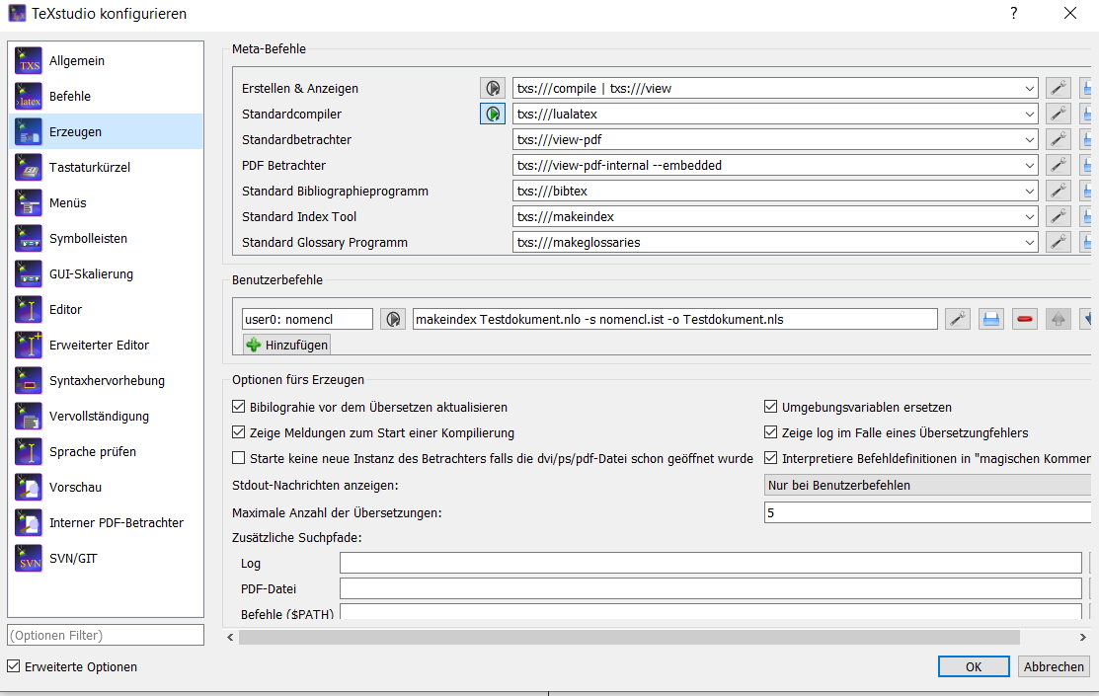
Task: Click red minus icon to remove user command
Action: (1024, 319)
